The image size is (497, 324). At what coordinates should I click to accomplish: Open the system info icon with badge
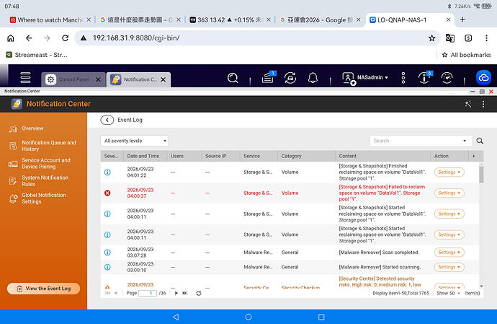point(425,77)
